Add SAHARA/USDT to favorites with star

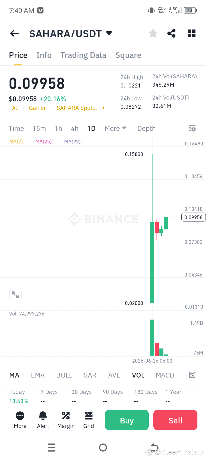pos(153,34)
